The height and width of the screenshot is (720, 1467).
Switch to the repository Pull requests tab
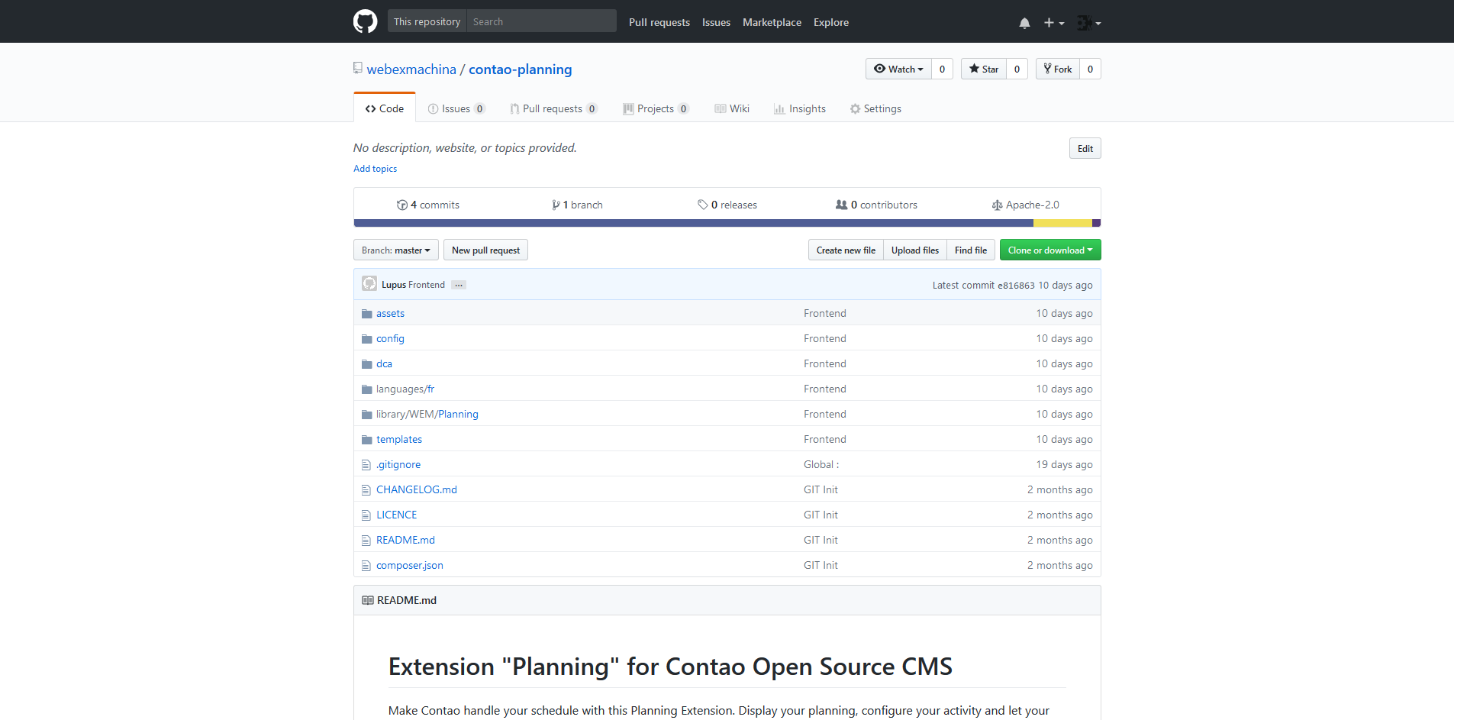[553, 108]
